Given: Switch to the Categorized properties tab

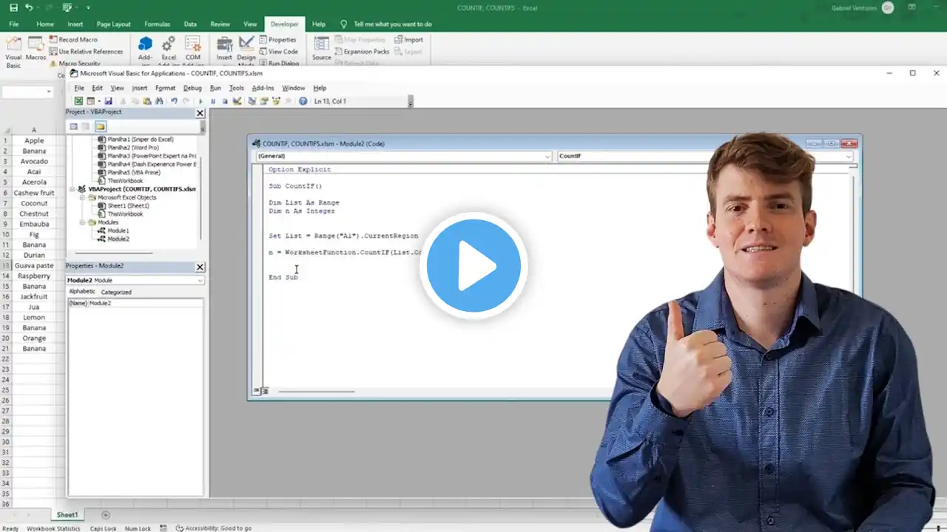Looking at the screenshot, I should point(116,292).
